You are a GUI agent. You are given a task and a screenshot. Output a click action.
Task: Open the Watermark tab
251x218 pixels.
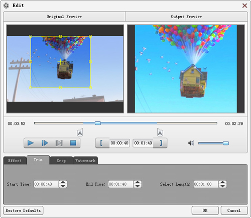tap(85, 161)
